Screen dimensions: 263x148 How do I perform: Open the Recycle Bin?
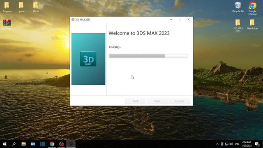[x=238, y=7]
